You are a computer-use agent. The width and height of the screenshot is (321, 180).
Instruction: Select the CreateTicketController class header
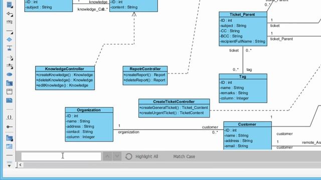coord(174,101)
